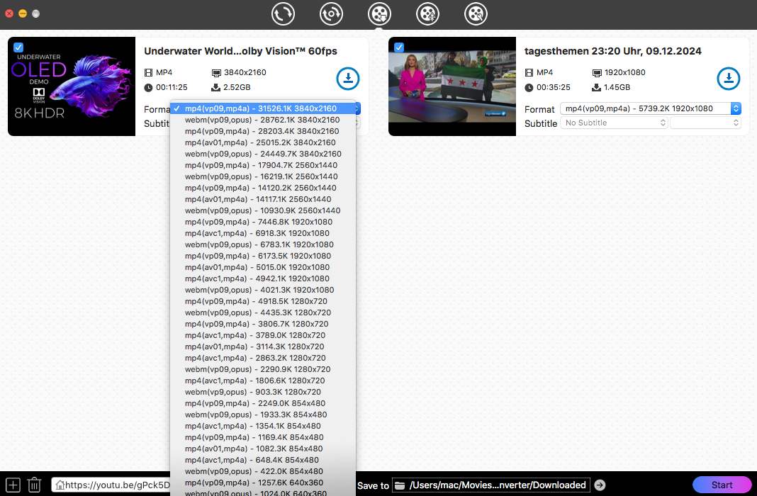Click the Save to path field
Image resolution: width=757 pixels, height=496 pixels.
tap(491, 485)
